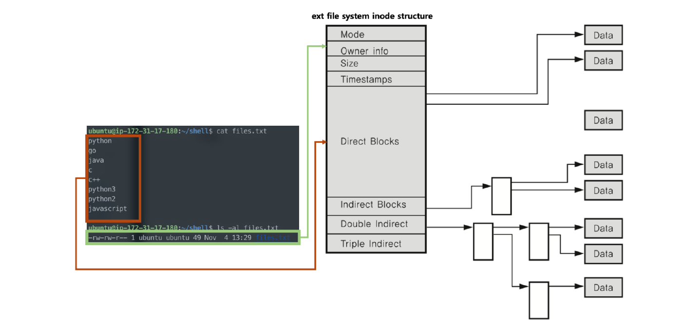Click the blue files.txt name in ls output
This screenshot has height=325, width=699.
[x=273, y=238]
